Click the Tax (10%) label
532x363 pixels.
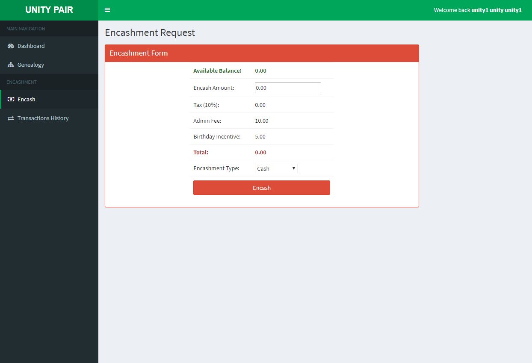tap(206, 105)
